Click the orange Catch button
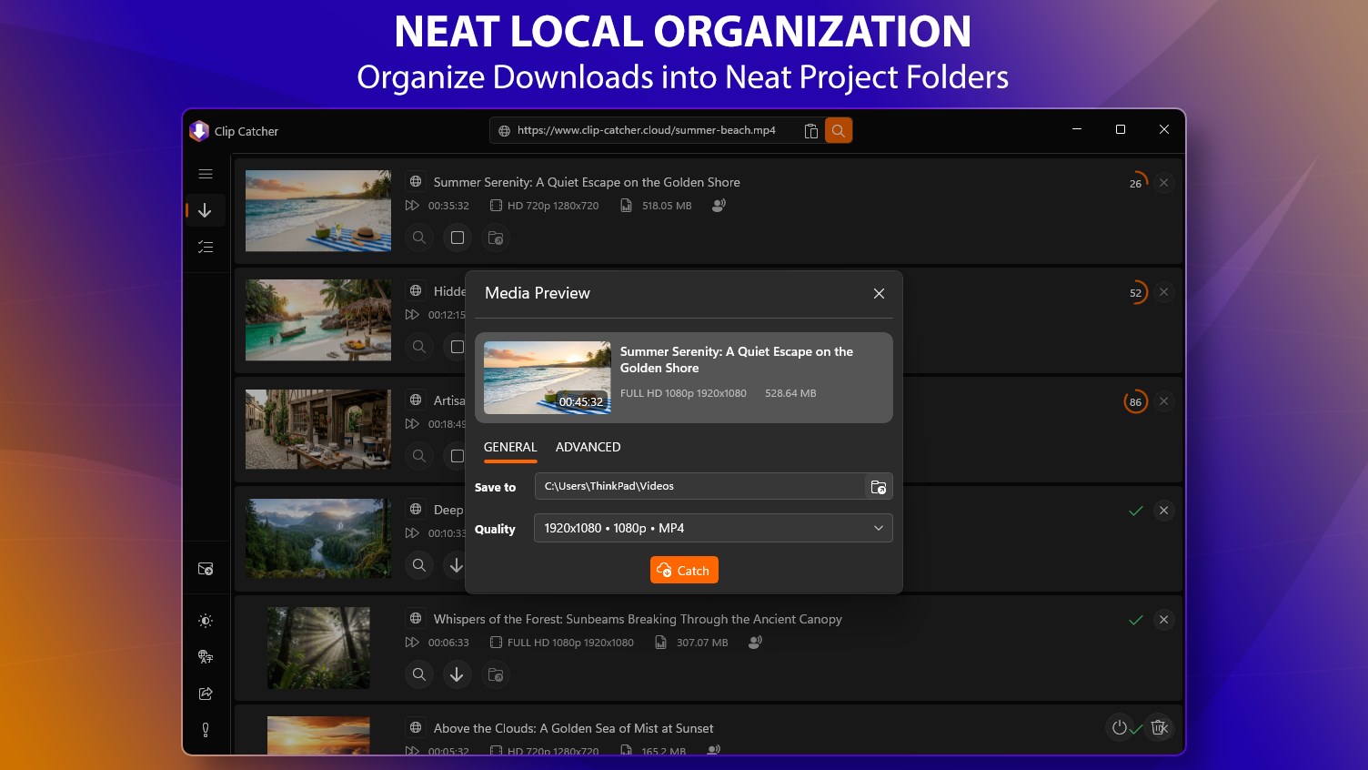Image resolution: width=1368 pixels, height=770 pixels. tap(684, 570)
